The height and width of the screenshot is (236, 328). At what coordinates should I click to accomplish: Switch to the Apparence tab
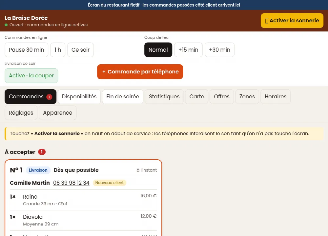[x=57, y=113]
